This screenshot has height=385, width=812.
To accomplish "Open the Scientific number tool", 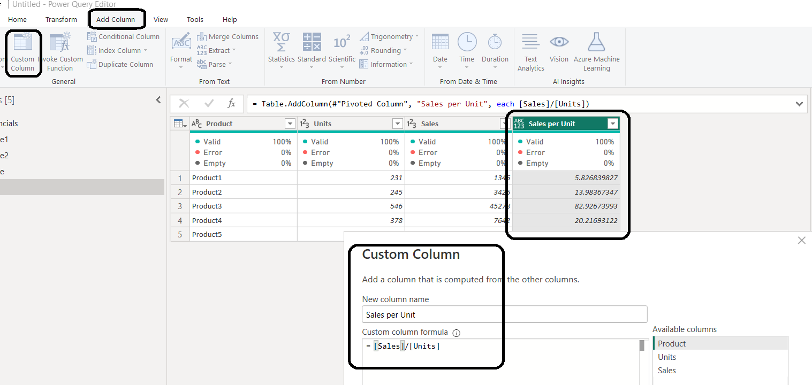I will (x=342, y=51).
